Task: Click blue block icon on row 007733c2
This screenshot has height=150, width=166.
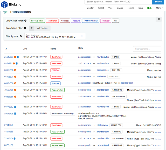Action: click(15, 107)
